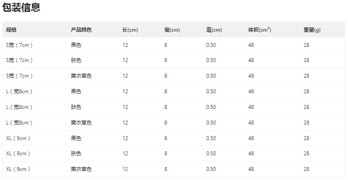Click 肤色 in the XL(9cm) row
Screen dimensions: 348x180
[76, 154]
